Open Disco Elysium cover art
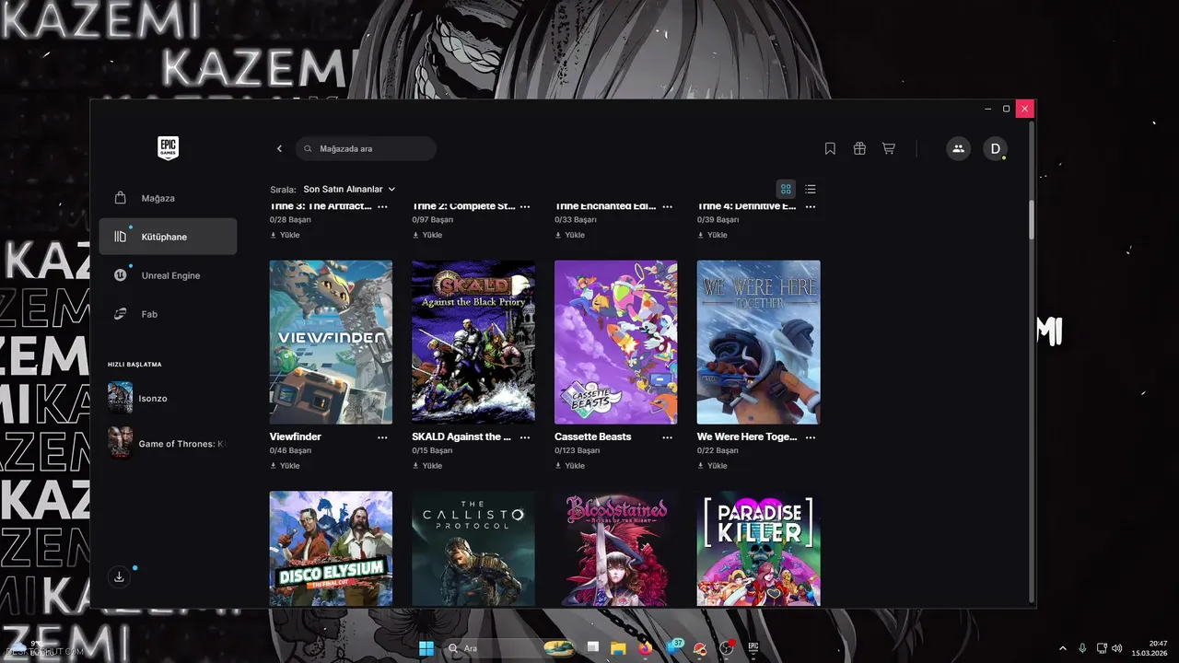1179x663 pixels. click(331, 549)
